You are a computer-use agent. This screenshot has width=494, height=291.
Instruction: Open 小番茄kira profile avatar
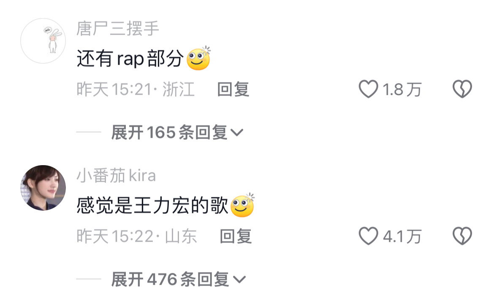point(43,188)
